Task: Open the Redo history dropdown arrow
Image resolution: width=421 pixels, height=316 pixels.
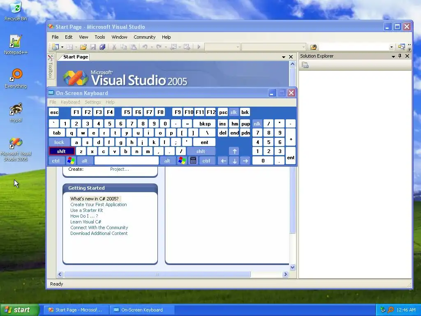Action: coord(165,47)
